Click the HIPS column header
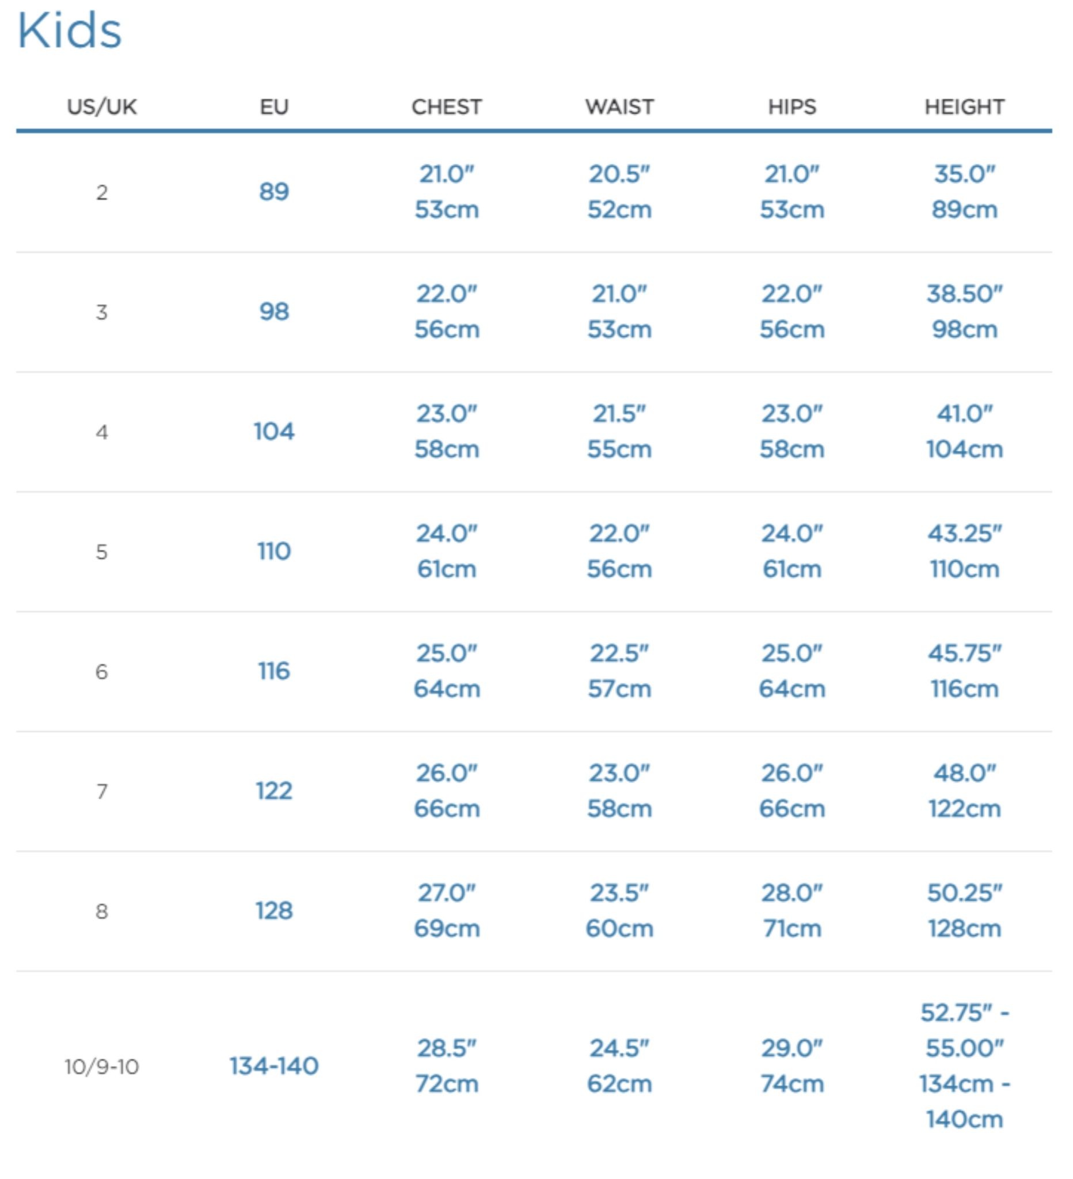1073x1179 pixels. click(792, 107)
